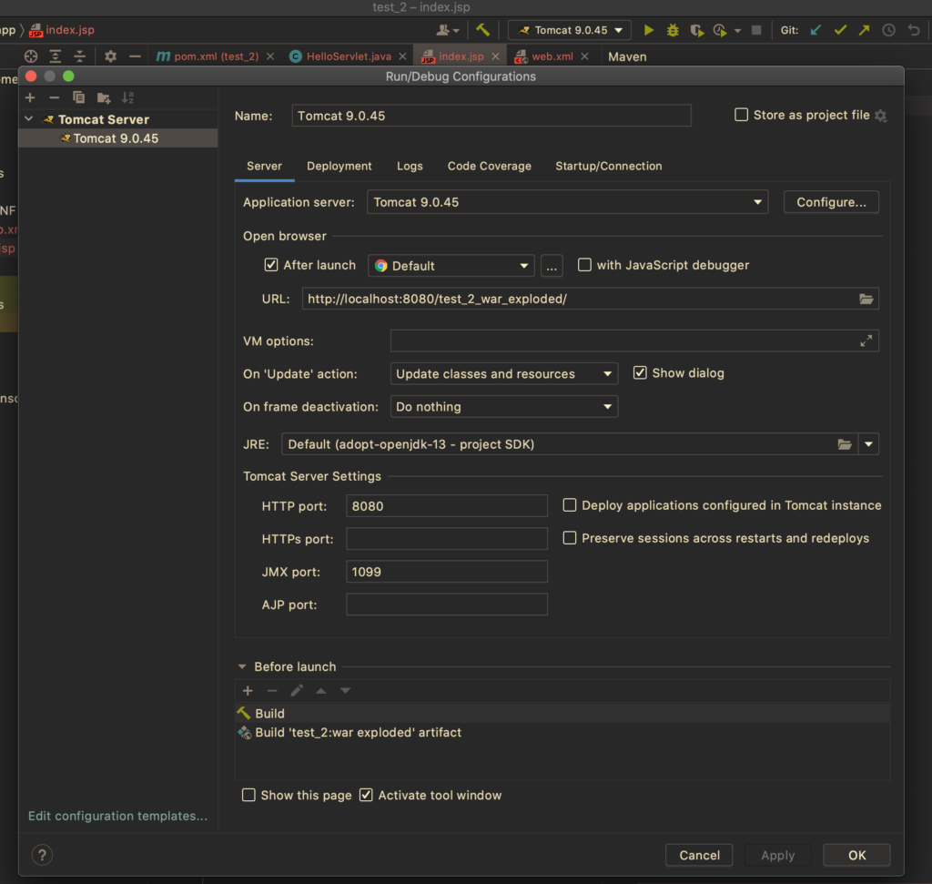Enable Store as project file checkbox

coord(742,115)
